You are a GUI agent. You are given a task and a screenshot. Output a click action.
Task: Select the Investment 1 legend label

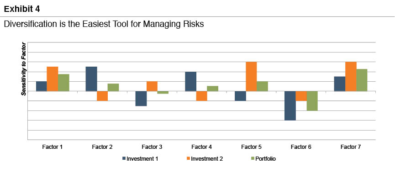pos(142,159)
